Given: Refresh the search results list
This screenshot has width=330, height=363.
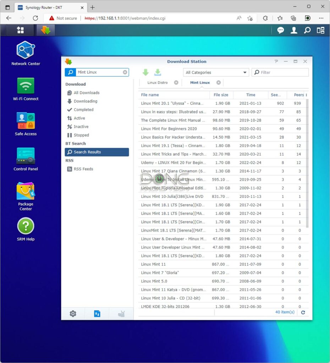Looking at the screenshot, I should pyautogui.click(x=303, y=312).
